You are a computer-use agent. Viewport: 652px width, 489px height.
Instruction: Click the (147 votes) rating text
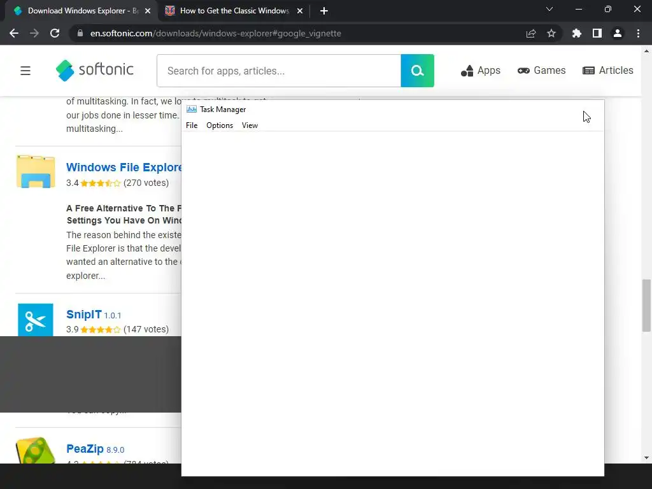pyautogui.click(x=146, y=329)
